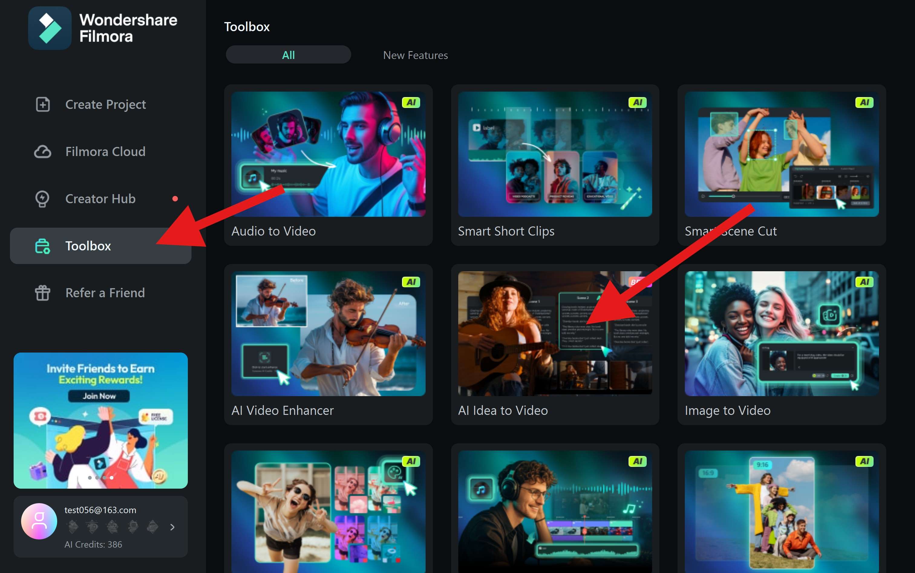Screen dimensions: 915x573
Task: Click the Toolbox briefcase icon
Action: [x=42, y=246]
